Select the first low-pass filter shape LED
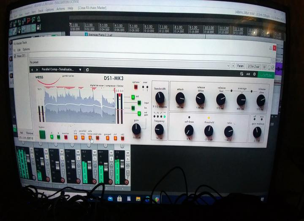The height and width of the screenshot is (221, 304). tap(155, 117)
